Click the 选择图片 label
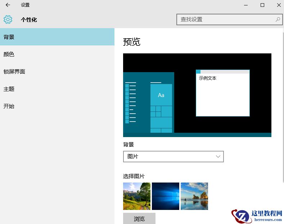This screenshot has height=224, width=284. [134, 176]
